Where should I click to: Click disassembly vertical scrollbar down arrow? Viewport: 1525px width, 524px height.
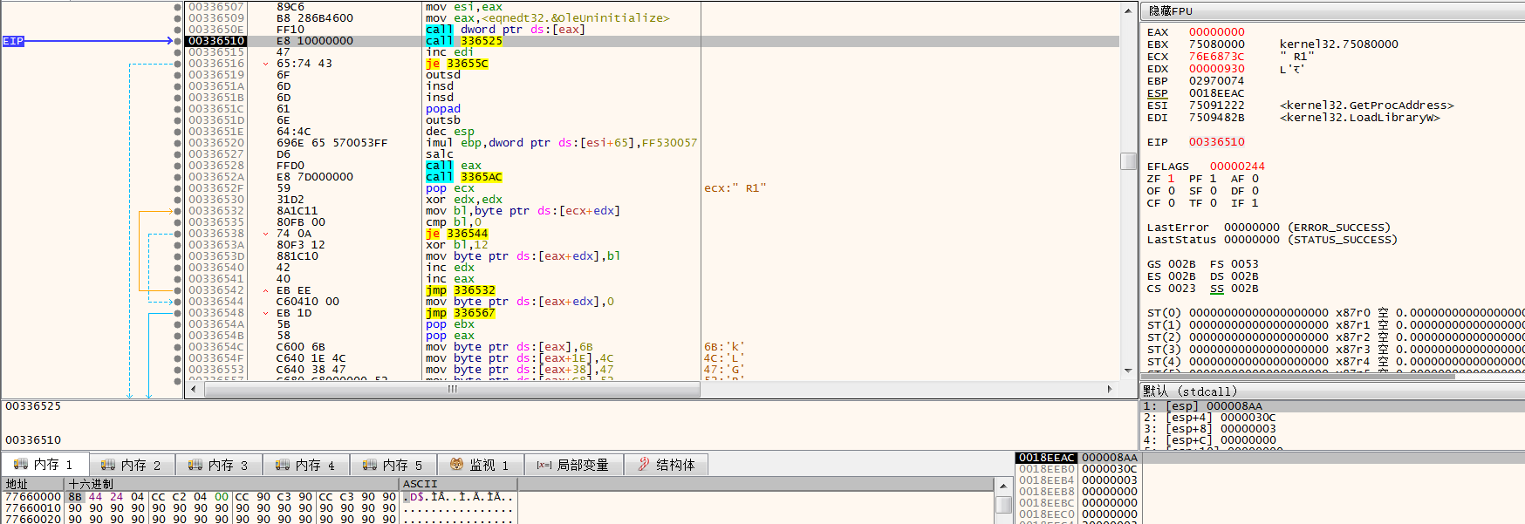(1128, 370)
